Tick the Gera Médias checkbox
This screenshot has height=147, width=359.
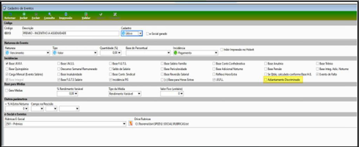tap(7, 91)
